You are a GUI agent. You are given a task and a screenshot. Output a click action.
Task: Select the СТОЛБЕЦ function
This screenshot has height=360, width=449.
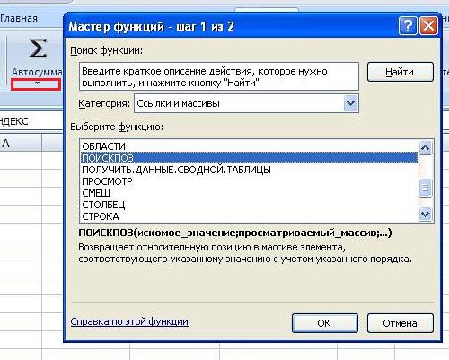tap(103, 205)
